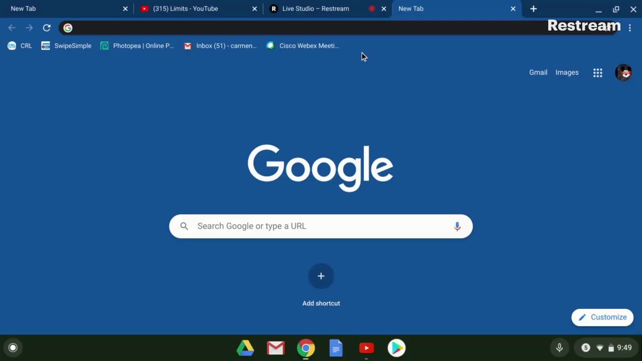Open the notification count badge showing 5
The width and height of the screenshot is (642, 361).
point(585,347)
